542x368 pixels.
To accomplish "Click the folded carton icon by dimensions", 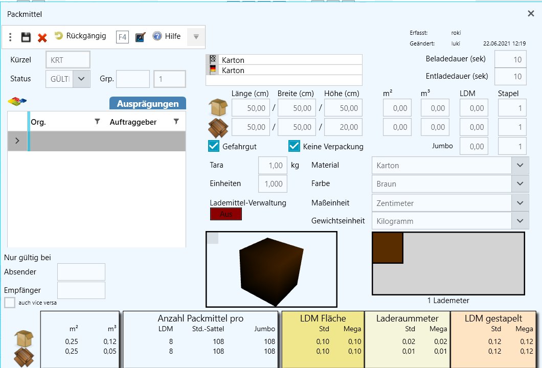I will (218, 127).
